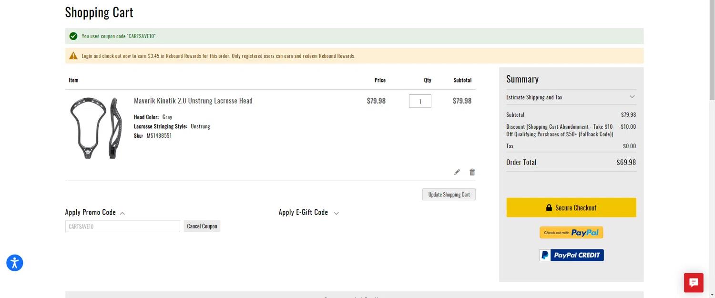Image resolution: width=715 pixels, height=298 pixels.
Task: Cancel the applied CARTSAVE10 coupon
Action: 202,226
